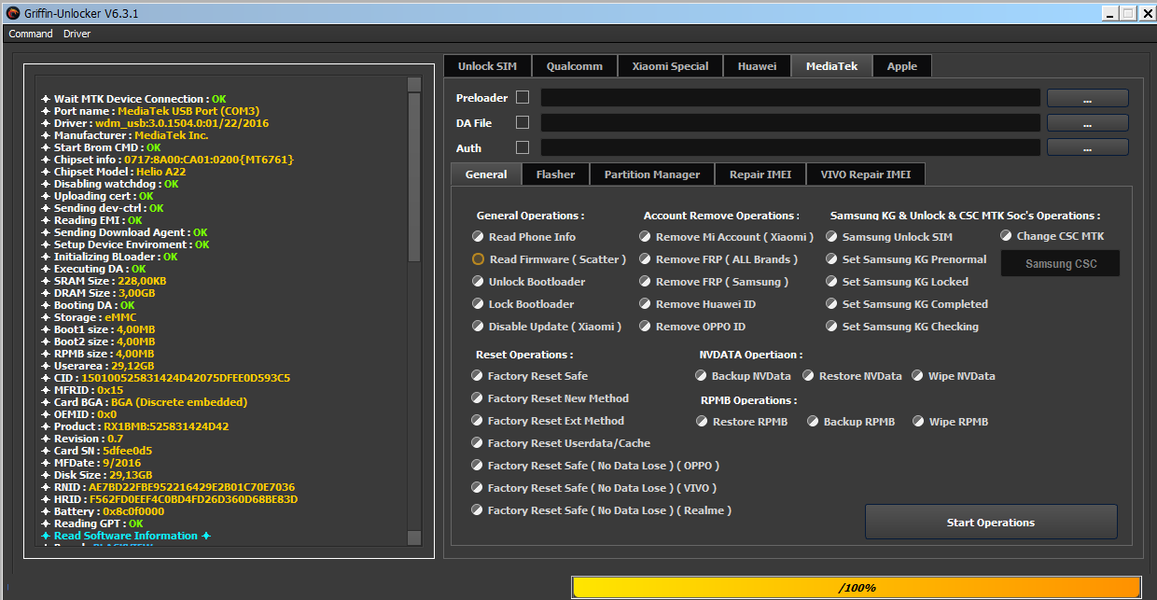Select Remove Huawei ID option

click(x=697, y=304)
